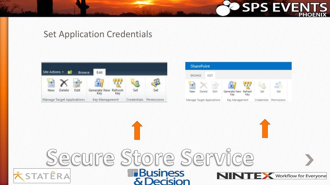
Task: Click Nintex Workflow for Everyone logo
Action: coord(272,176)
